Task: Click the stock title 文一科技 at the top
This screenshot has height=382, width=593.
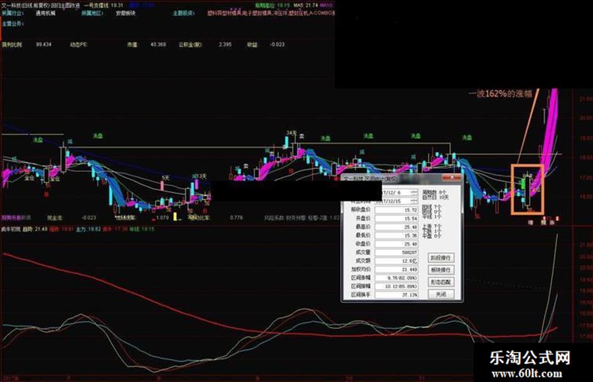Action: pyautogui.click(x=11, y=5)
